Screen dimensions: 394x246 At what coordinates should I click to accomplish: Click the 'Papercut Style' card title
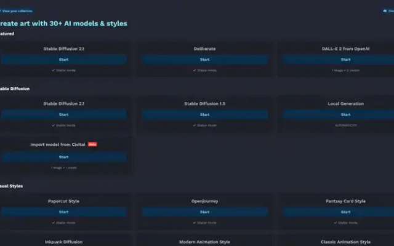tap(63, 201)
